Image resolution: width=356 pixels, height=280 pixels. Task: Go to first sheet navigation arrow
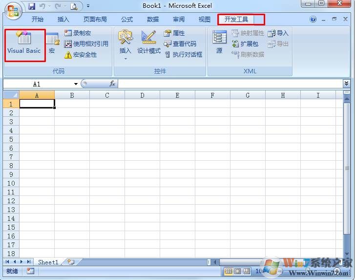(7, 262)
